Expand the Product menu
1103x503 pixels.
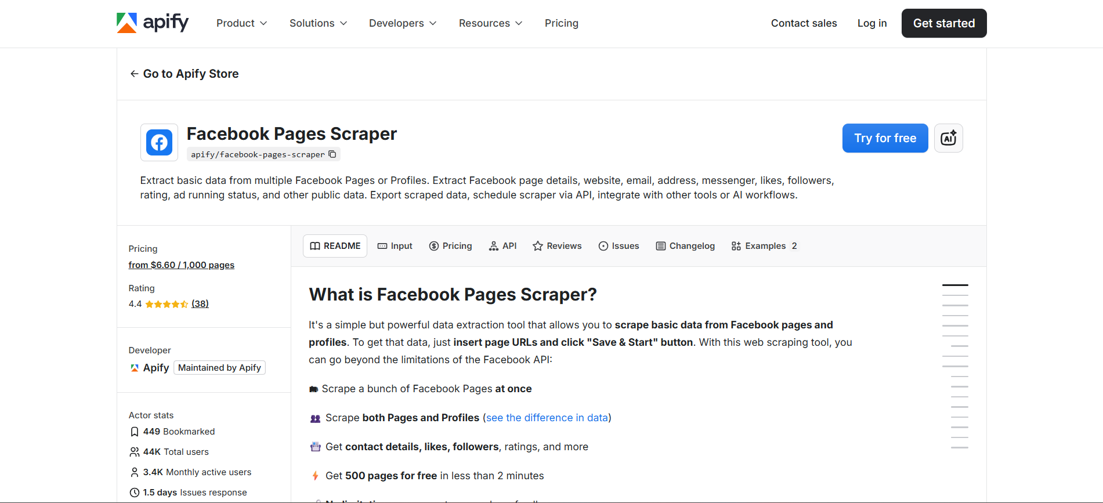(242, 23)
